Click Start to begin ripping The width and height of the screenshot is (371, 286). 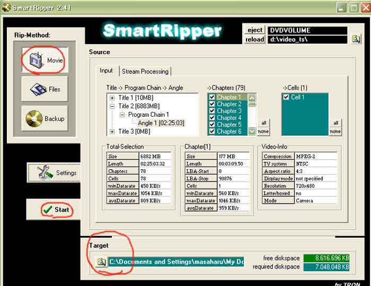point(54,210)
